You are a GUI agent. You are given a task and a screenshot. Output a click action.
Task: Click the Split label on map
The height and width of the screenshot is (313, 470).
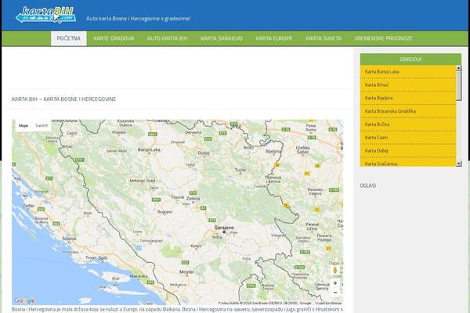pos(103,258)
